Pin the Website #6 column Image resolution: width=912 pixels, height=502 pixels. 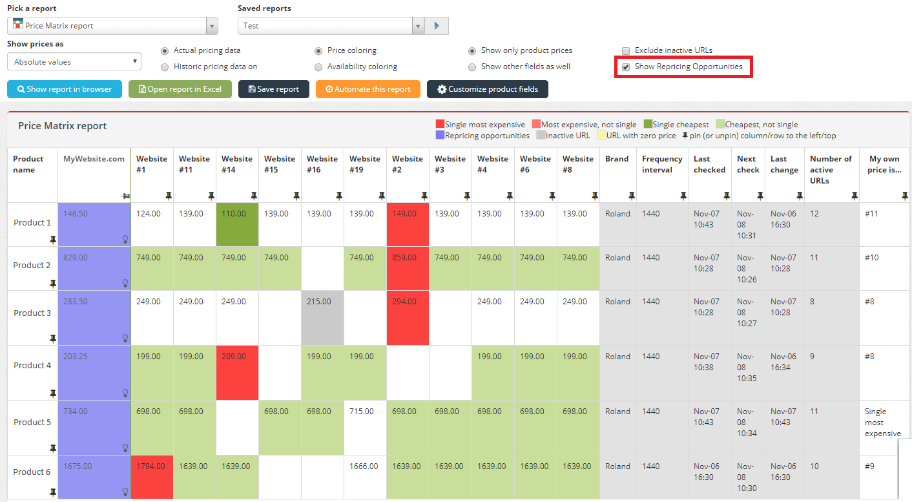552,195
